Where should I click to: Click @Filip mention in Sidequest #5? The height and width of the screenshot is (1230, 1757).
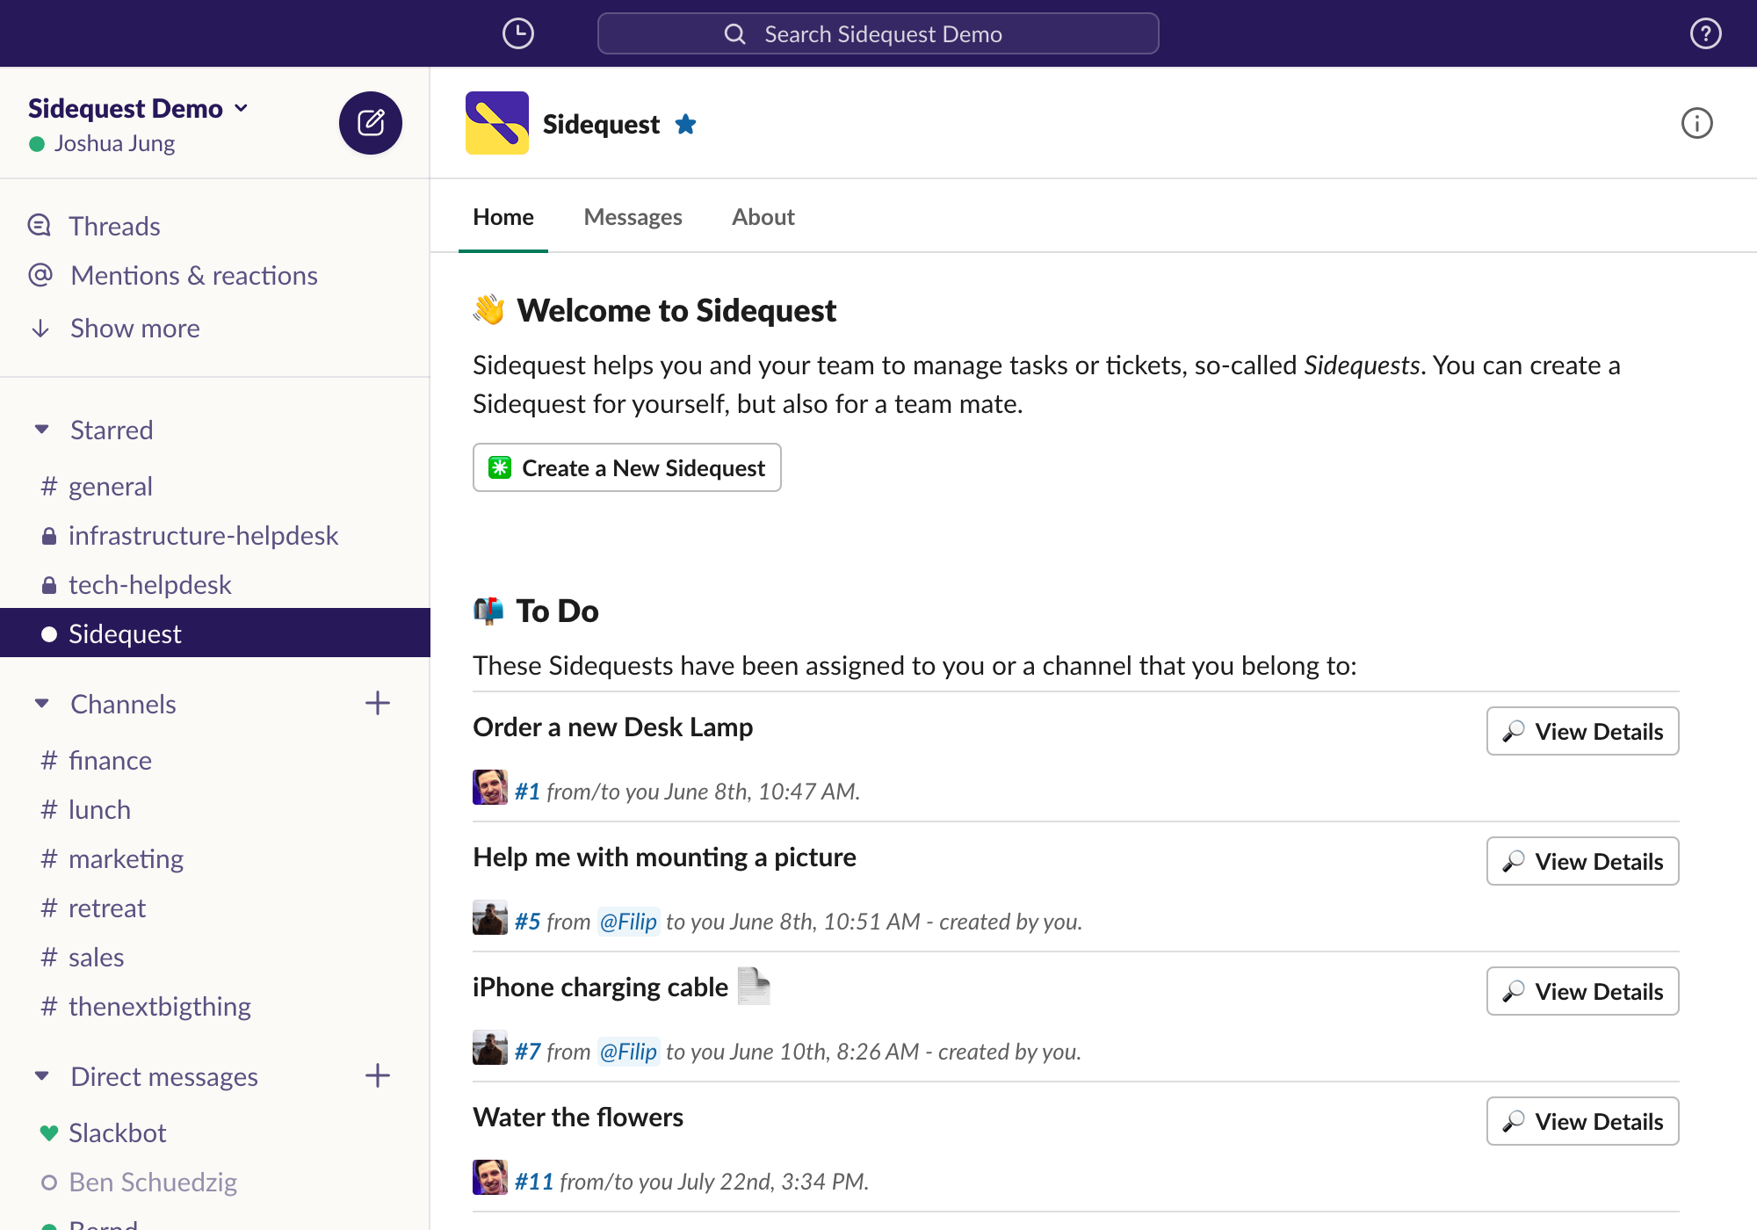click(x=628, y=921)
